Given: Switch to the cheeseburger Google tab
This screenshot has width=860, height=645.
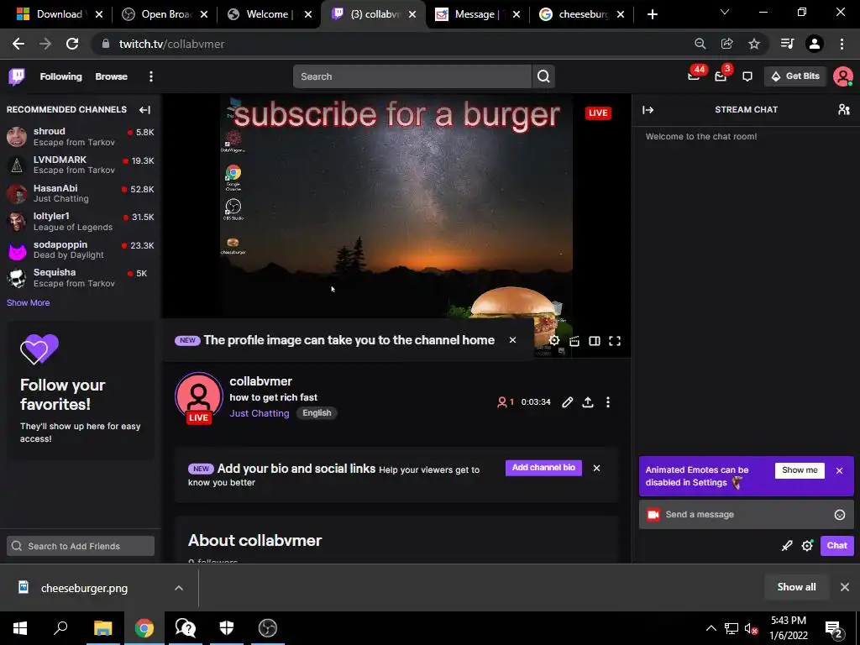Looking at the screenshot, I should coord(583,14).
